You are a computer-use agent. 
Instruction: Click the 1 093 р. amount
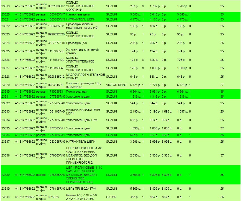coord(167,111)
